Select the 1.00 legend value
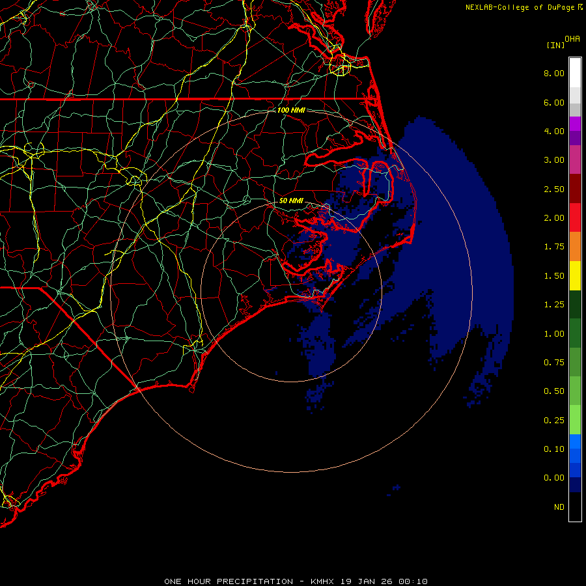 pyautogui.click(x=554, y=334)
